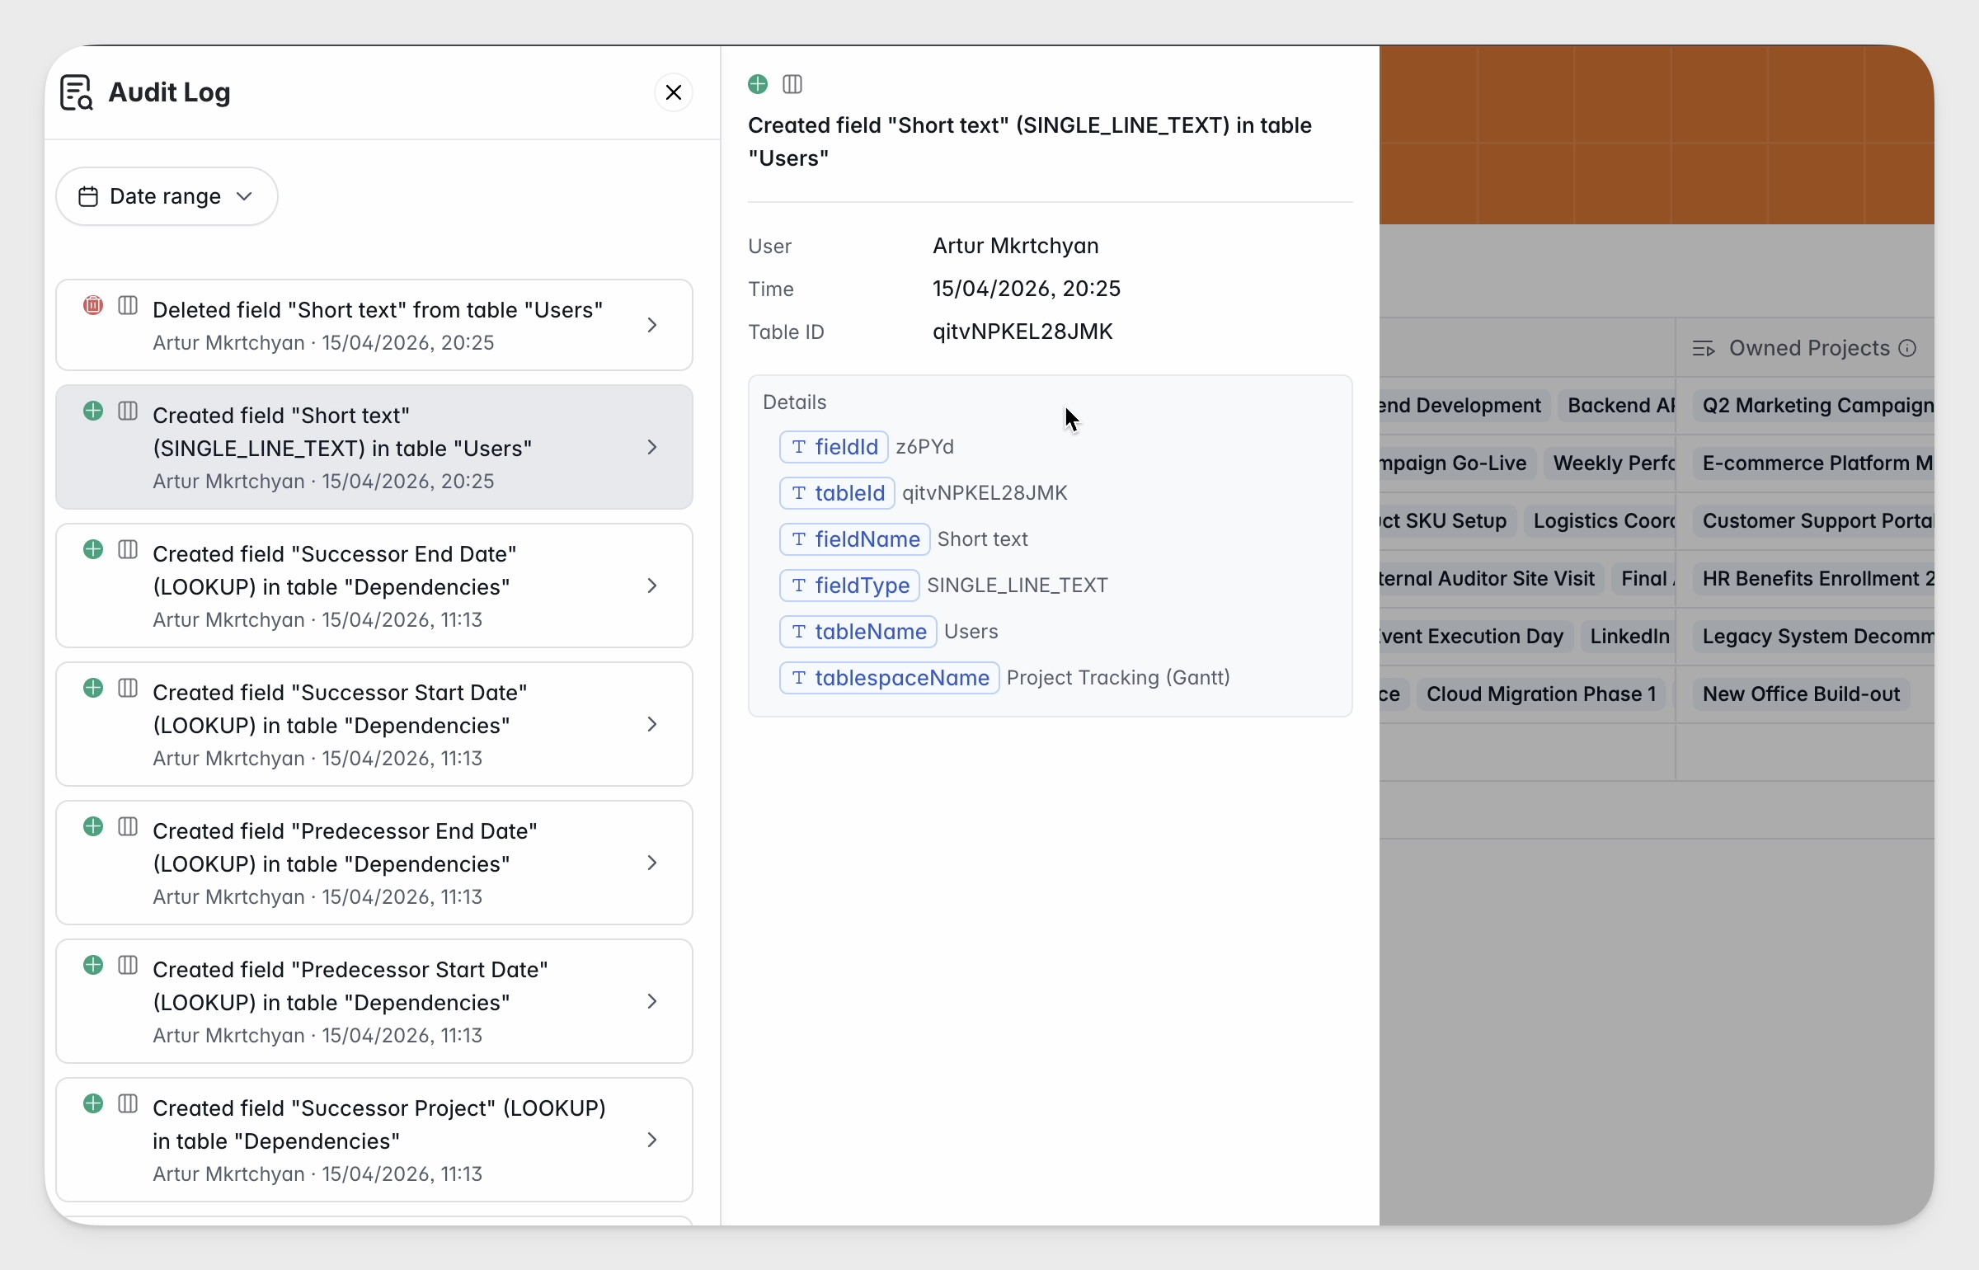
Task: Click column icon in detail pane header
Action: 792,84
